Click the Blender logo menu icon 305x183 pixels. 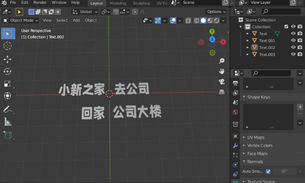click(4, 3)
